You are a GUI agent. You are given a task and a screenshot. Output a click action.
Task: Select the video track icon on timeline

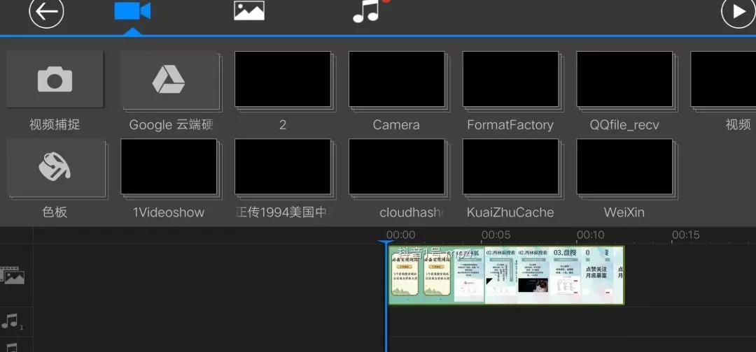(x=13, y=275)
